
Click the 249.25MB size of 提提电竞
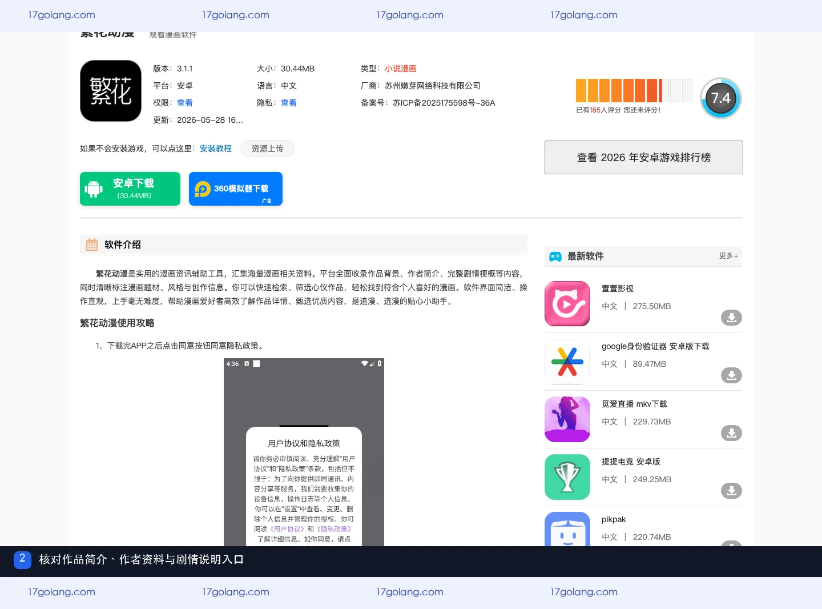coord(652,479)
